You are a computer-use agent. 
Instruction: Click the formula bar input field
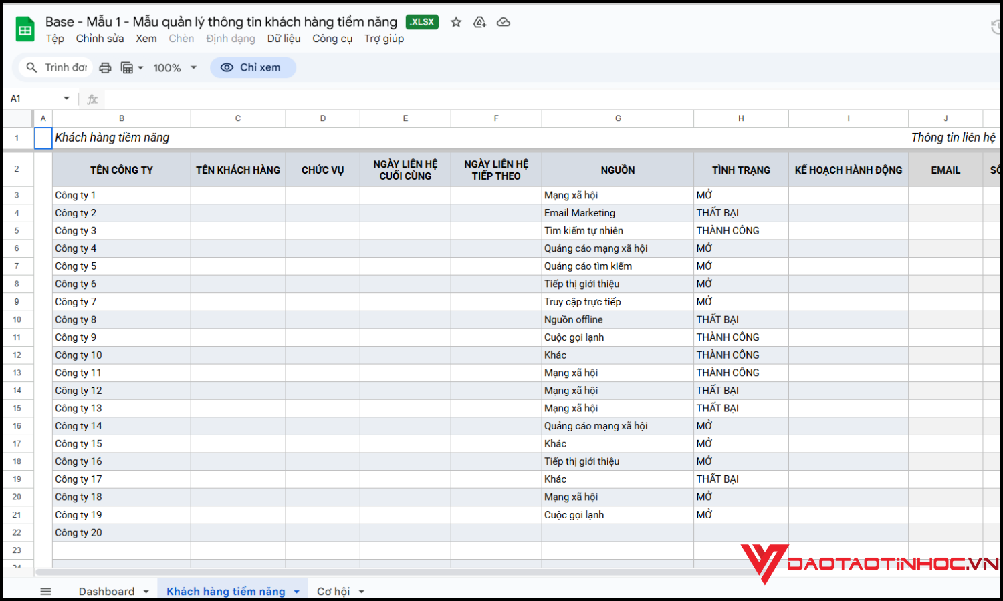(x=535, y=99)
